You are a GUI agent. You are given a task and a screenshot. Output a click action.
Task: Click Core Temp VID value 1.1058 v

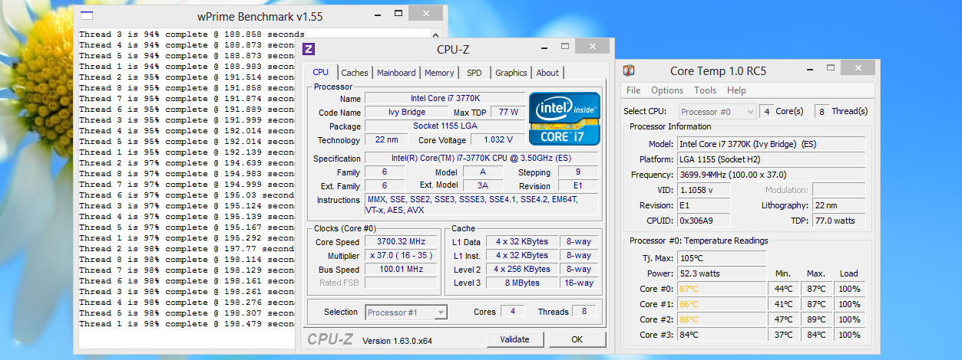[x=703, y=190]
